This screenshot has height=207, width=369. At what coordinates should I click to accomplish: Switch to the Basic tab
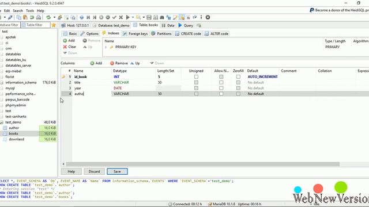70,33
